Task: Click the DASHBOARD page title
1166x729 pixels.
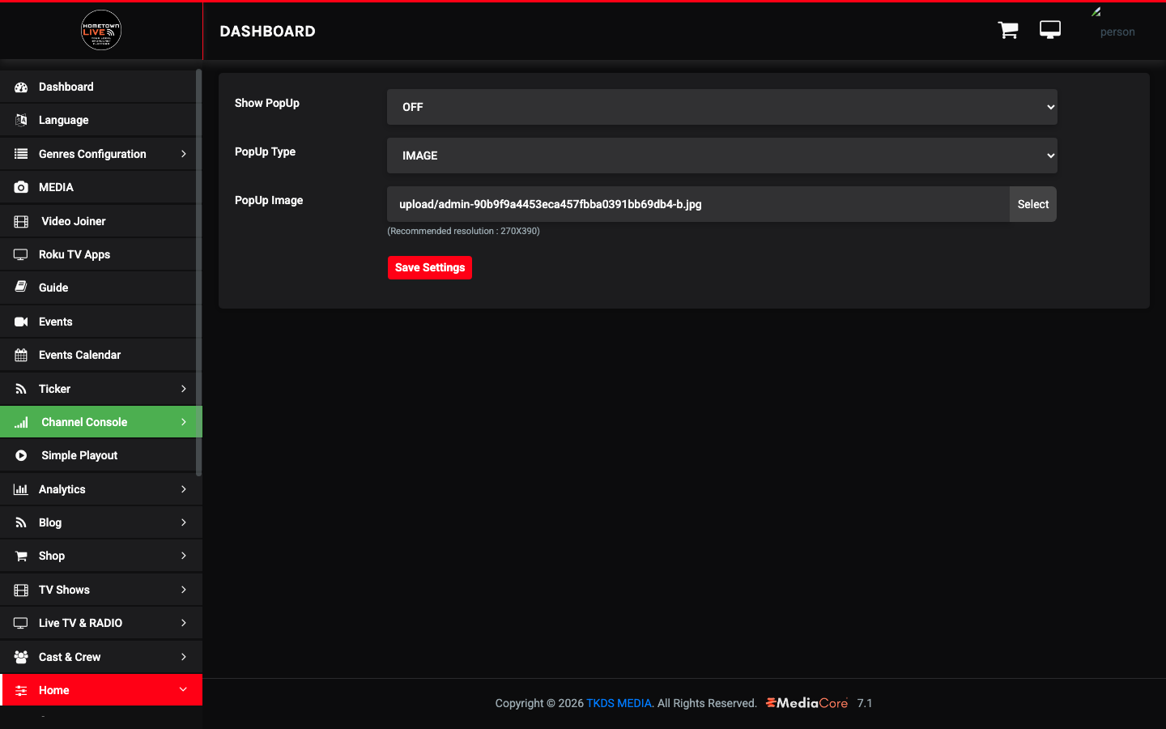Action: pyautogui.click(x=267, y=31)
